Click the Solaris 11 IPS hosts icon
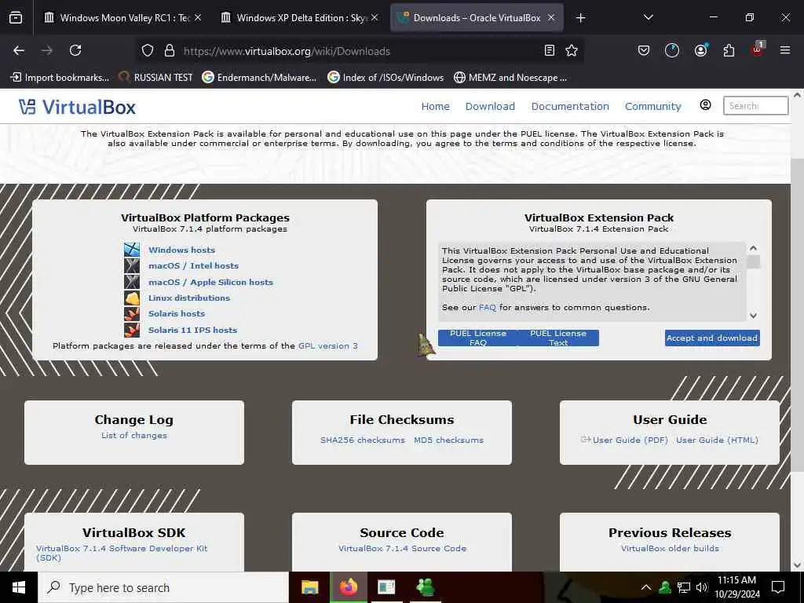Viewport: 804px width, 603px height. click(132, 330)
